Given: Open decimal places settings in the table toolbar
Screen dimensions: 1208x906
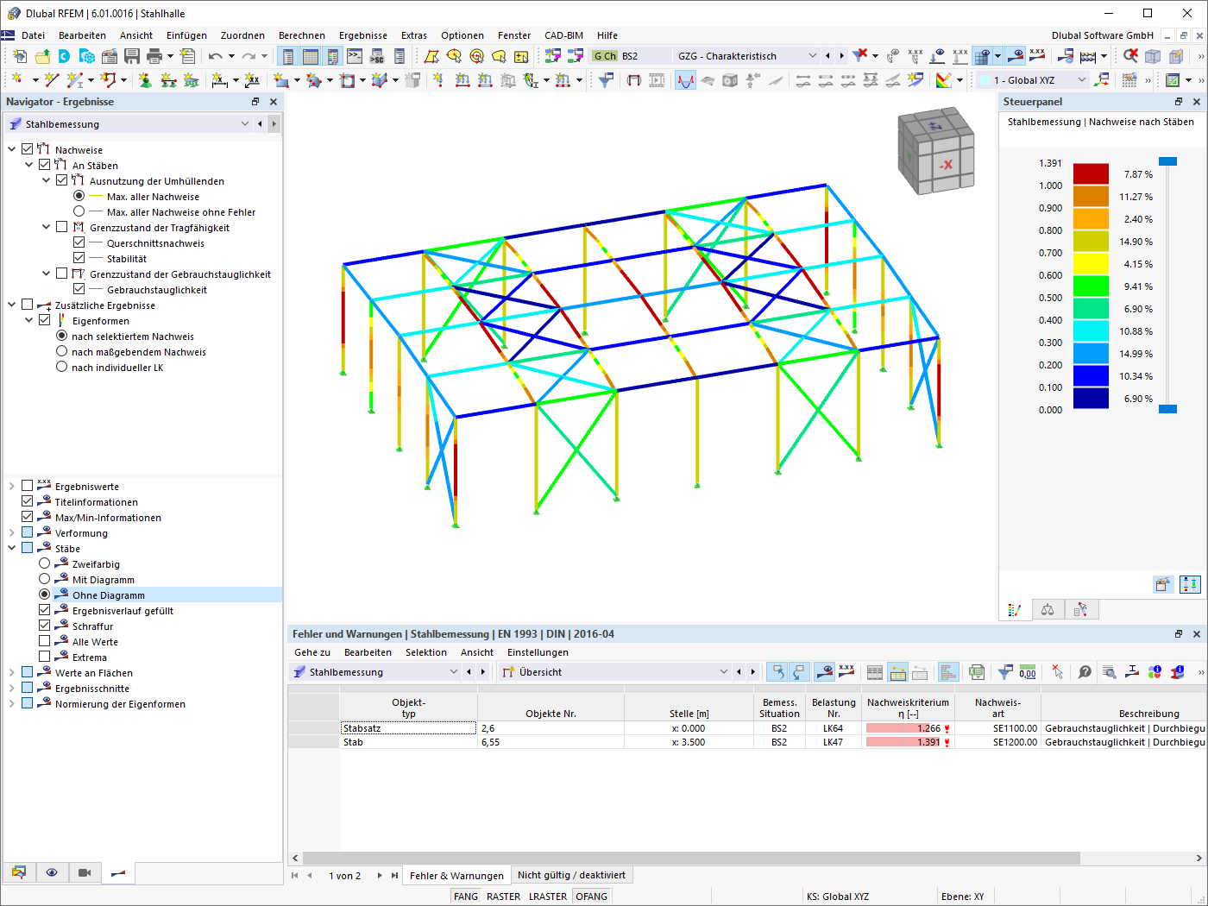Looking at the screenshot, I should point(1028,672).
